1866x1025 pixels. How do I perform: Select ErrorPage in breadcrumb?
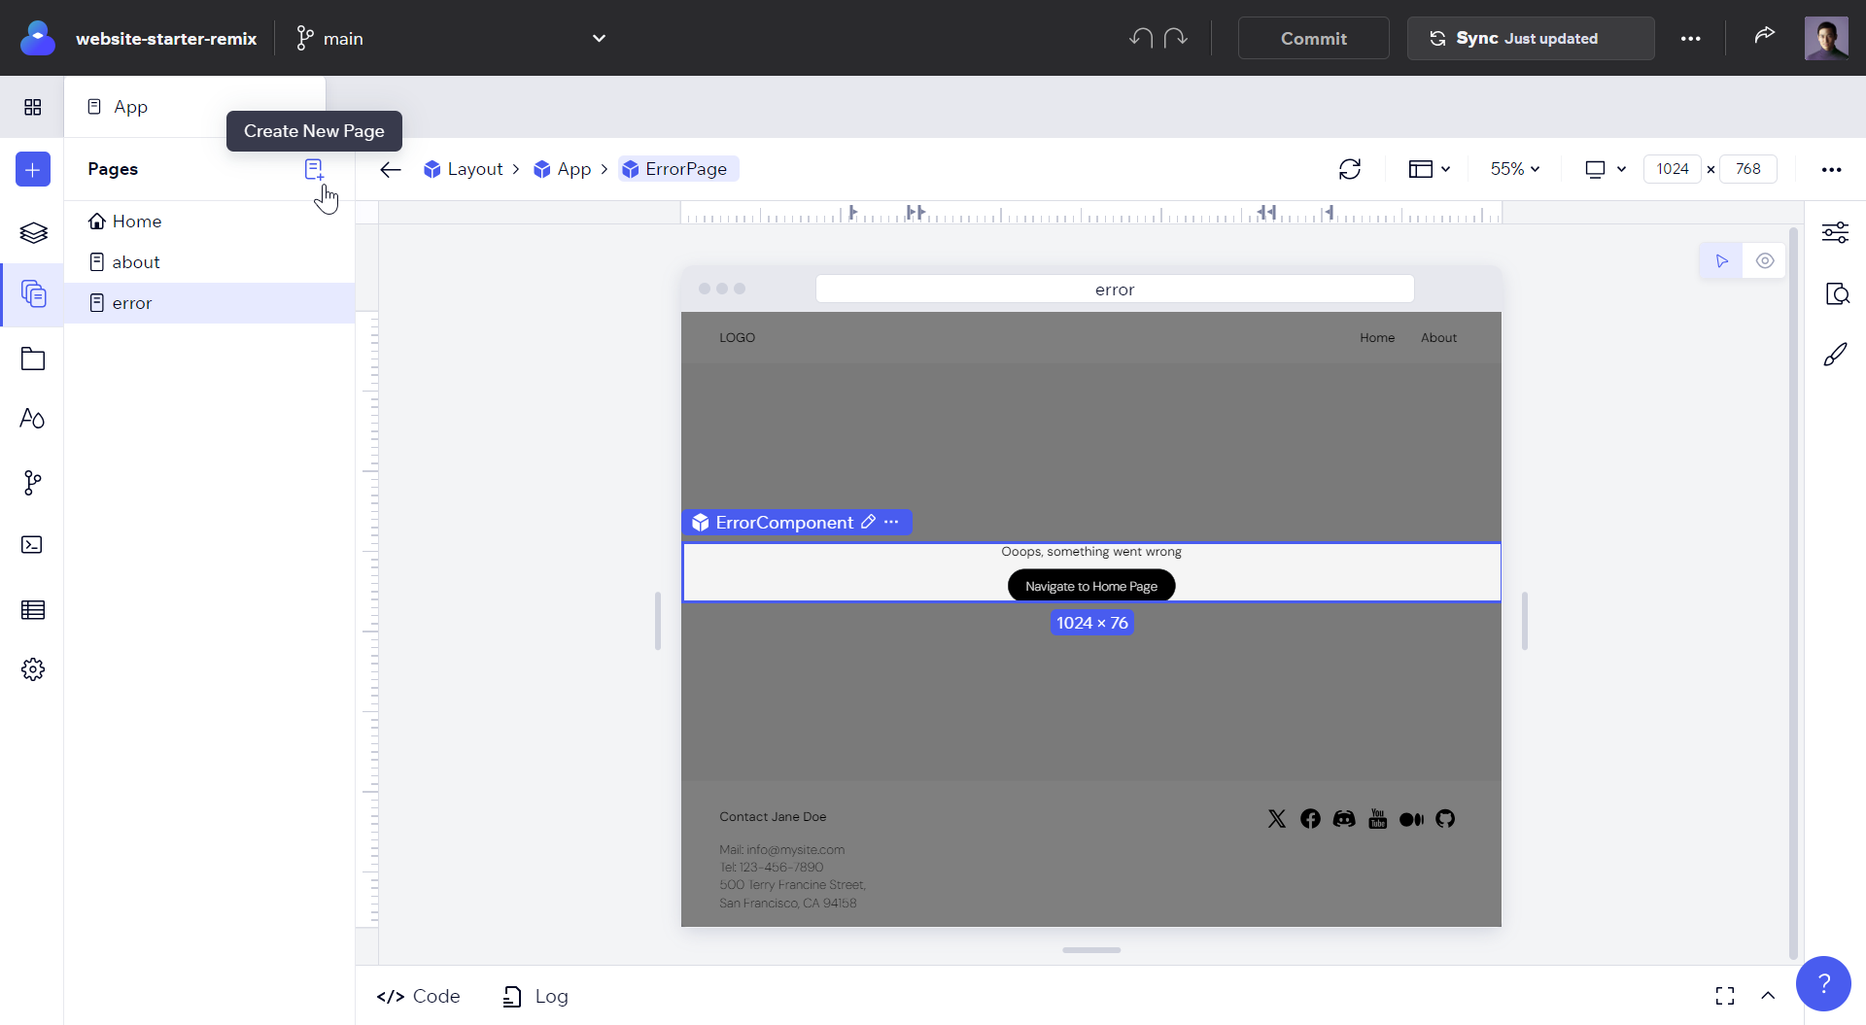tap(677, 169)
